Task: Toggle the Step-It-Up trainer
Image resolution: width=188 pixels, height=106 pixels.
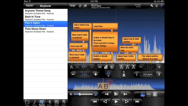Action: [x=106, y=67]
